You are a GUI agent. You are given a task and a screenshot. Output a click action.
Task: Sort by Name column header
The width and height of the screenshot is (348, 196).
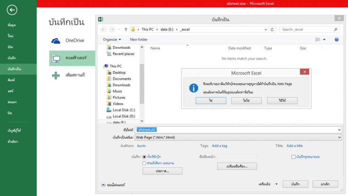(x=155, y=48)
